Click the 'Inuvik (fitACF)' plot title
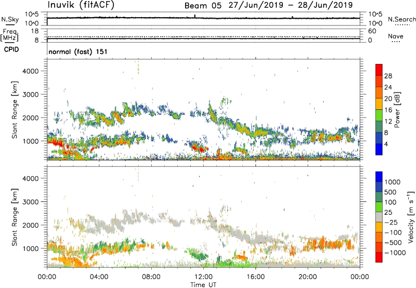The image size is (416, 288). click(x=81, y=5)
